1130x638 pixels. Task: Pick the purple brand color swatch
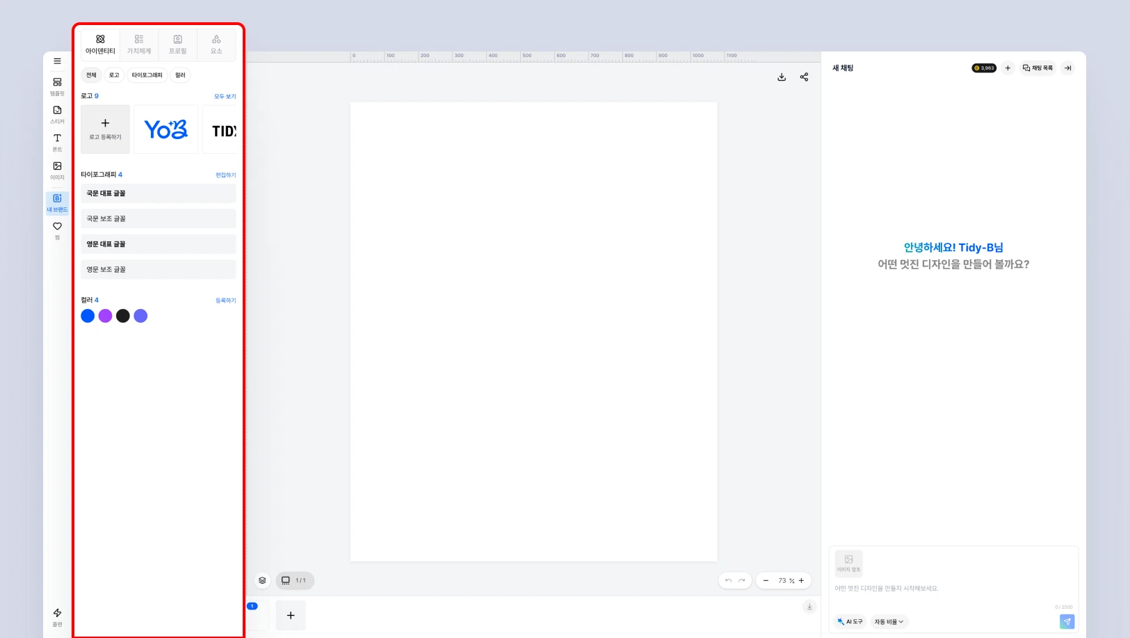[x=105, y=316]
